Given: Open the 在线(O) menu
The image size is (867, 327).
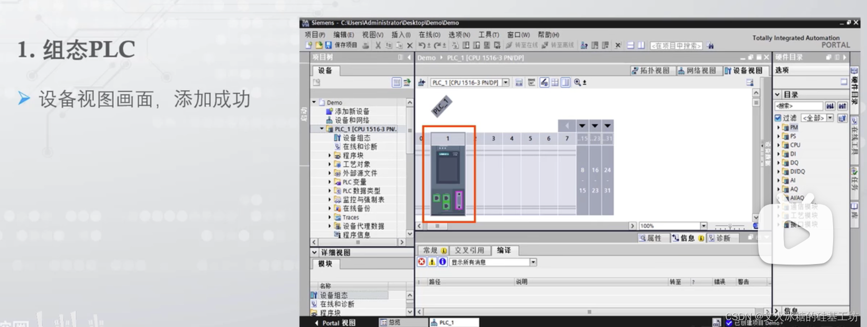Looking at the screenshot, I should point(430,35).
